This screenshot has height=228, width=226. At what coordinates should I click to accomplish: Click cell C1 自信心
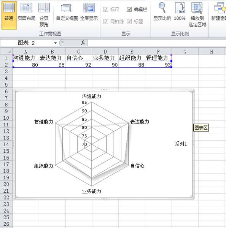click(x=79, y=58)
